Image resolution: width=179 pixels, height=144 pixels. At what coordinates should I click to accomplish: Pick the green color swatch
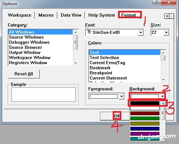[145, 118]
